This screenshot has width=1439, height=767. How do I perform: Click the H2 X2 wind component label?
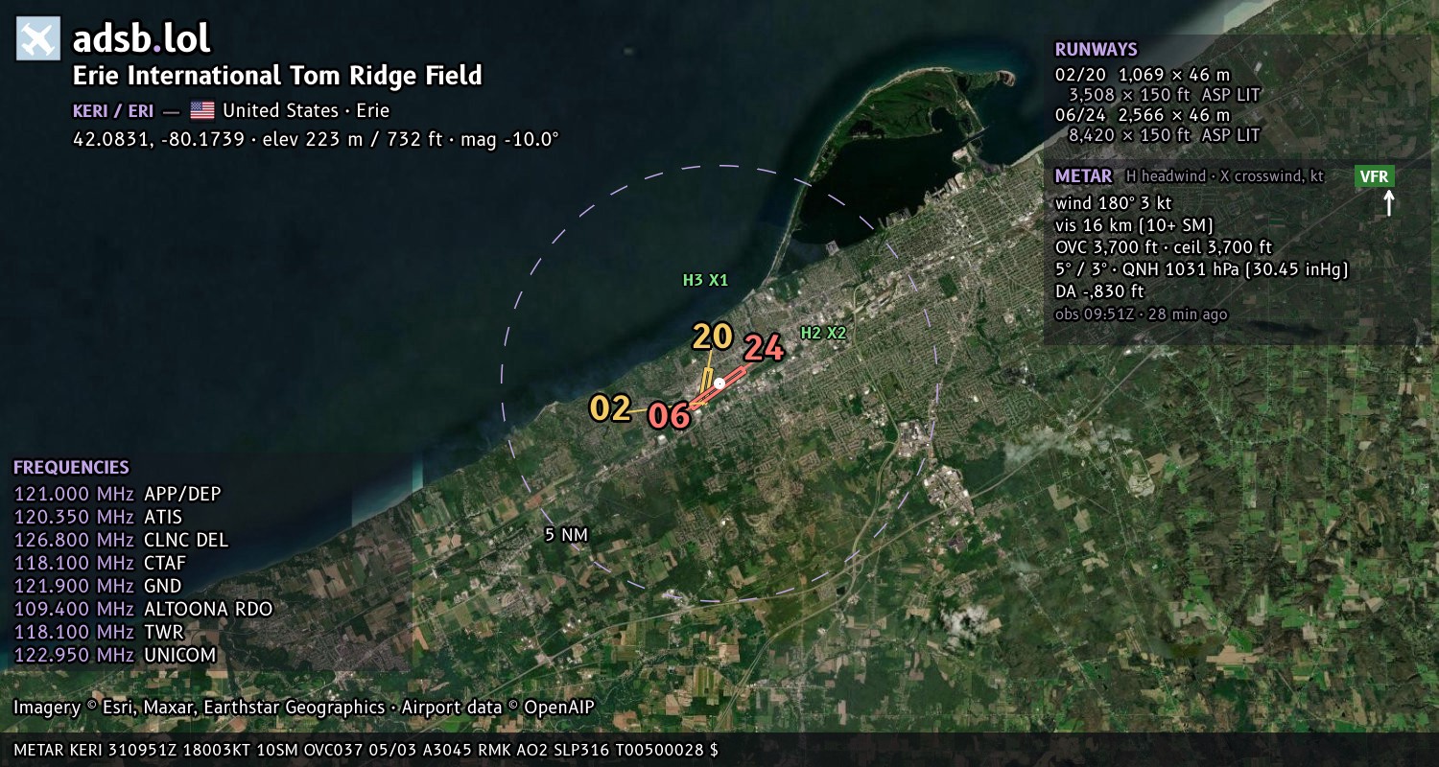824,333
